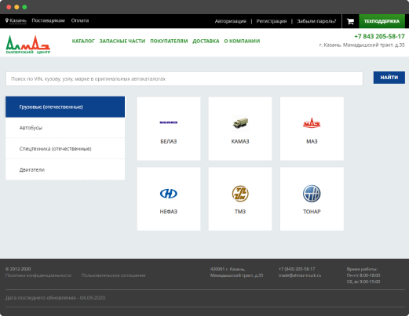Select the Автобусы category
The image size is (409, 316).
[65, 128]
